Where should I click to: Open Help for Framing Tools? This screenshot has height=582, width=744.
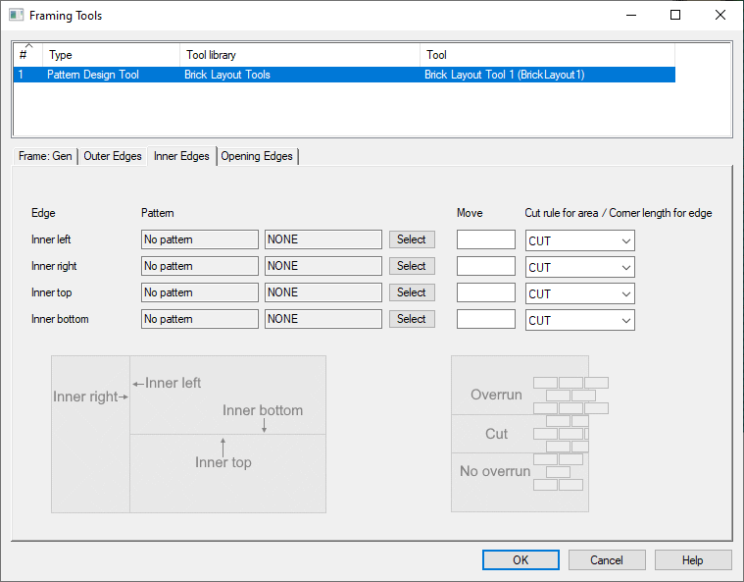click(x=693, y=559)
